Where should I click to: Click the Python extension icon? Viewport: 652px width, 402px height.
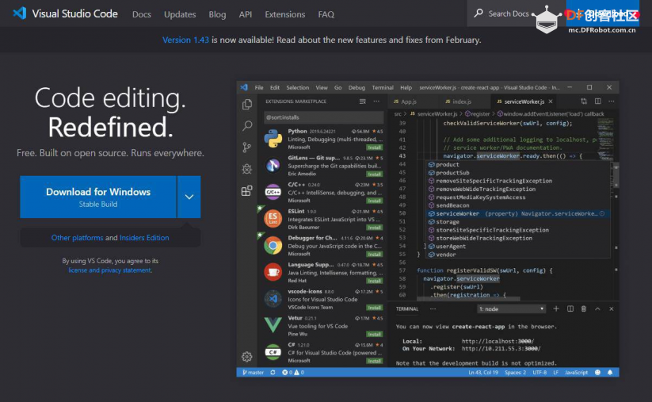click(273, 139)
